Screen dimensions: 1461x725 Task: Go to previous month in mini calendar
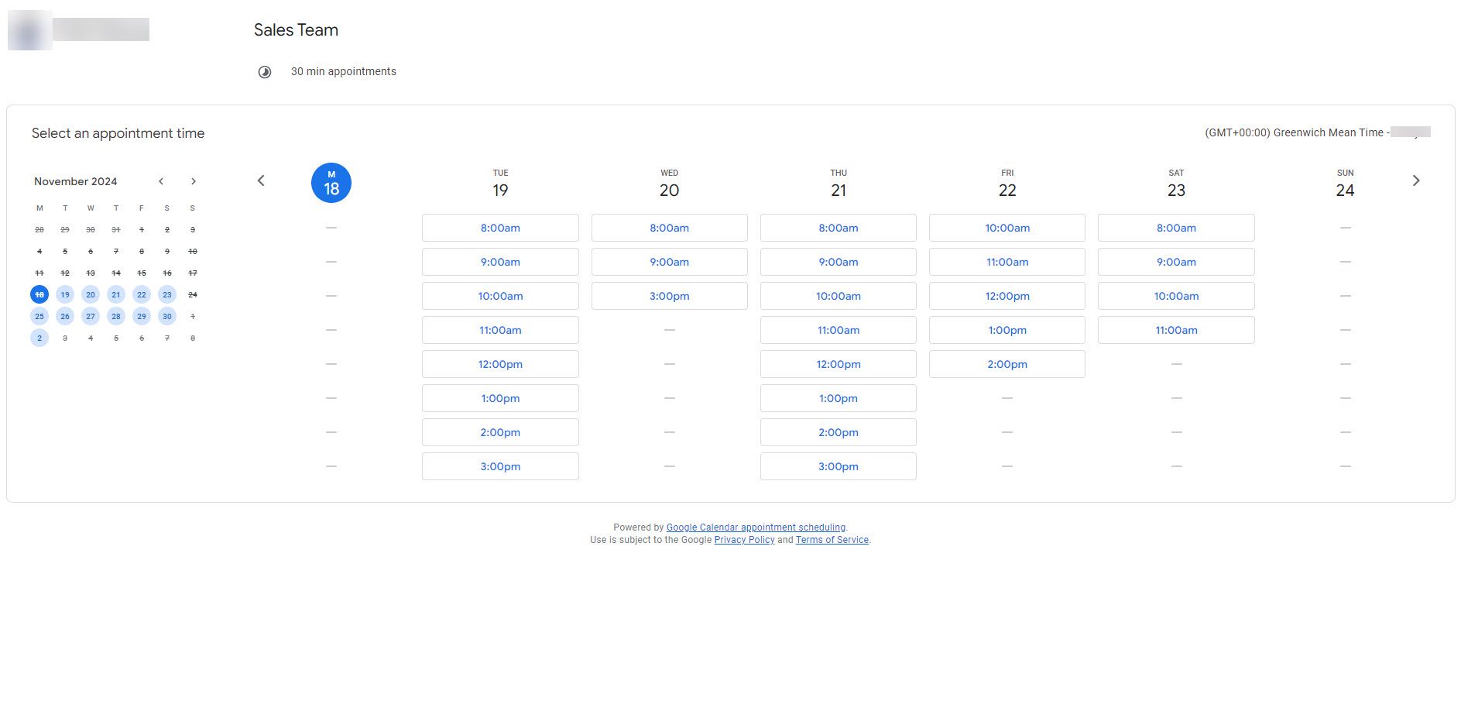(x=161, y=180)
